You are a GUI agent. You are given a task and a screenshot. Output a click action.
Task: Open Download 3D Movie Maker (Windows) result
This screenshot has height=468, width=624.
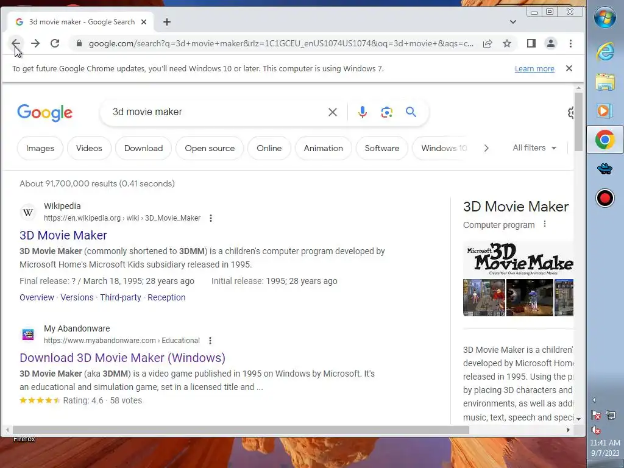pyautogui.click(x=122, y=358)
